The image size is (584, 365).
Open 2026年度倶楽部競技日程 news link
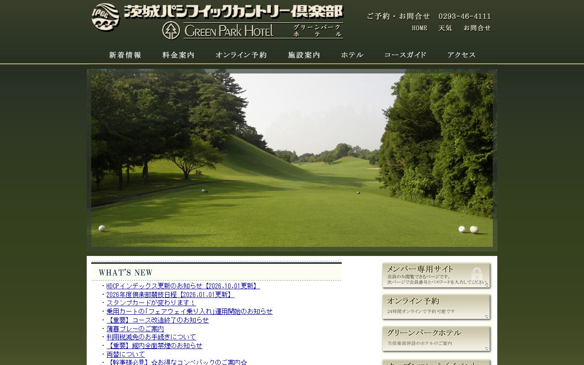[x=170, y=295]
